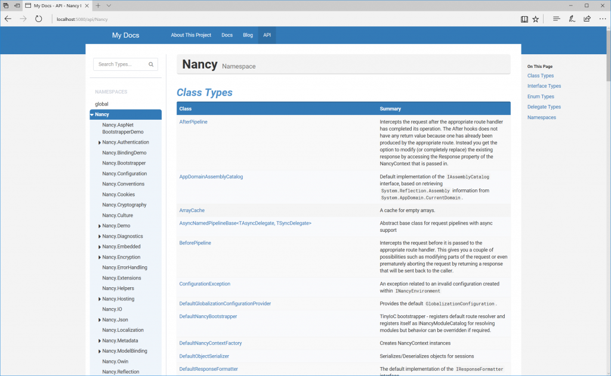Add this page to favorites with the star icon
This screenshot has width=611, height=376.
tap(536, 19)
